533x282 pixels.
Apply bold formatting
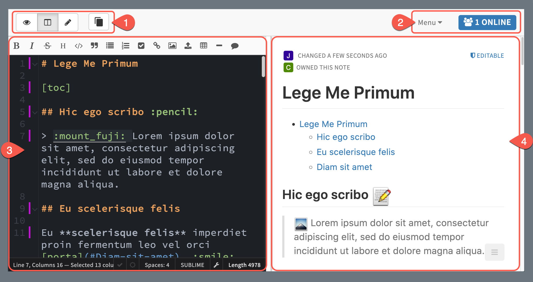coord(16,46)
